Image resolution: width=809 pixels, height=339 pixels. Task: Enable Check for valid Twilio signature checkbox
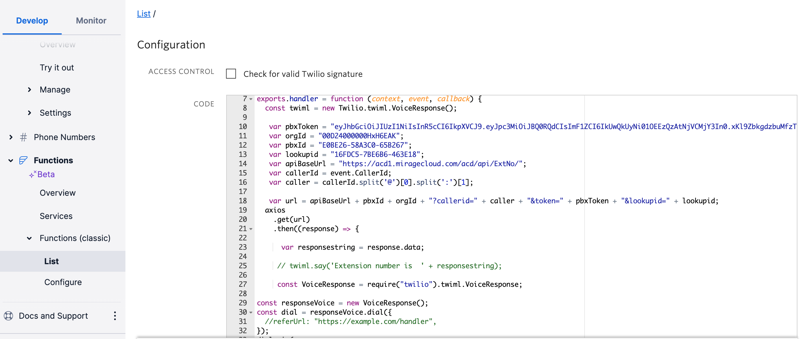pyautogui.click(x=231, y=74)
